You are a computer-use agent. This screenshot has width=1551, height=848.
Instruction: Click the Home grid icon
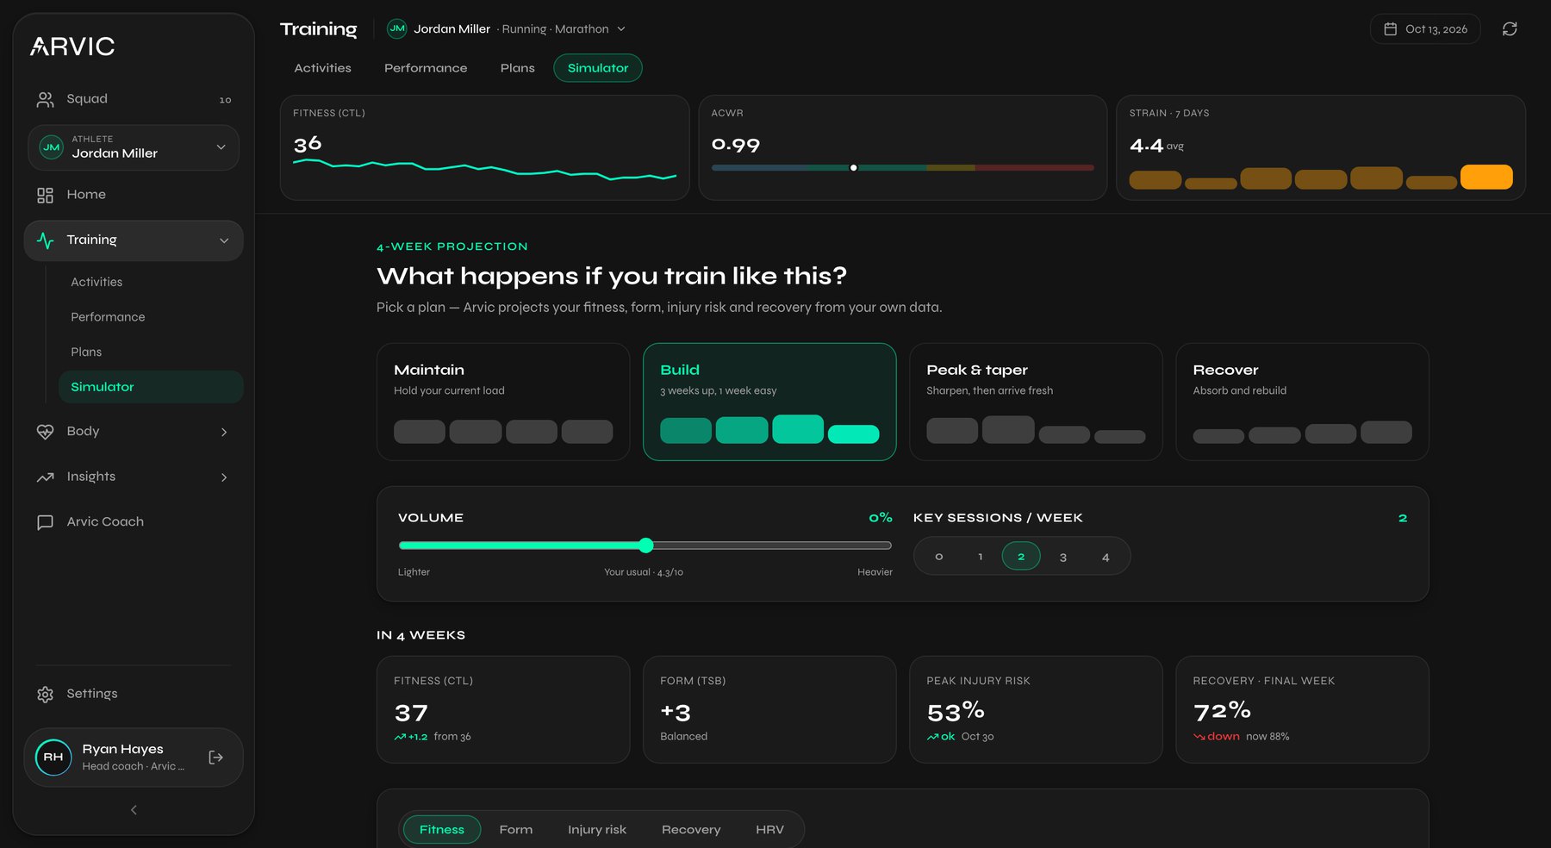click(45, 196)
